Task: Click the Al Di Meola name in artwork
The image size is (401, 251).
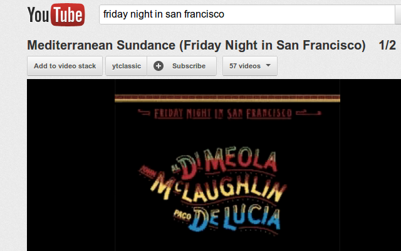Action: point(224,163)
